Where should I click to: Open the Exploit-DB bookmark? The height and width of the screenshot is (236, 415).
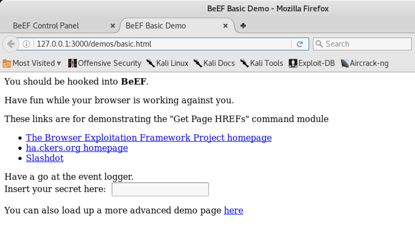tap(311, 63)
